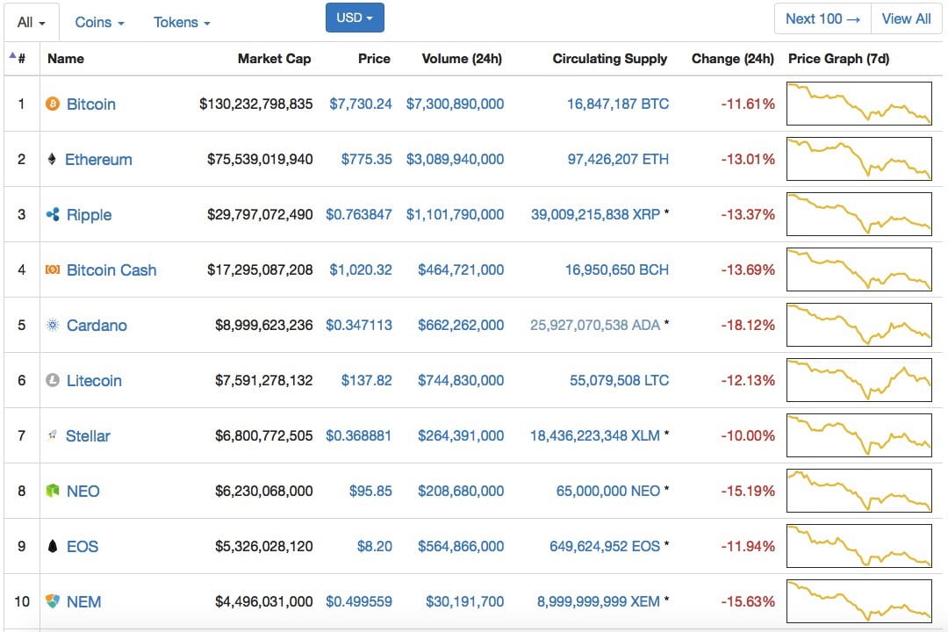The width and height of the screenshot is (948, 632).
Task: Go to the Next 100 page
Action: [822, 18]
